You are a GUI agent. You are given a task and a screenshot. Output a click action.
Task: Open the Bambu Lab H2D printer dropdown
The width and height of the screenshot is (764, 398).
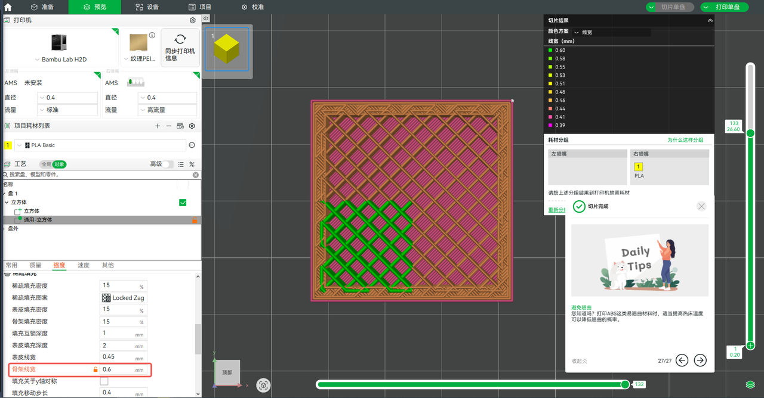coord(61,60)
